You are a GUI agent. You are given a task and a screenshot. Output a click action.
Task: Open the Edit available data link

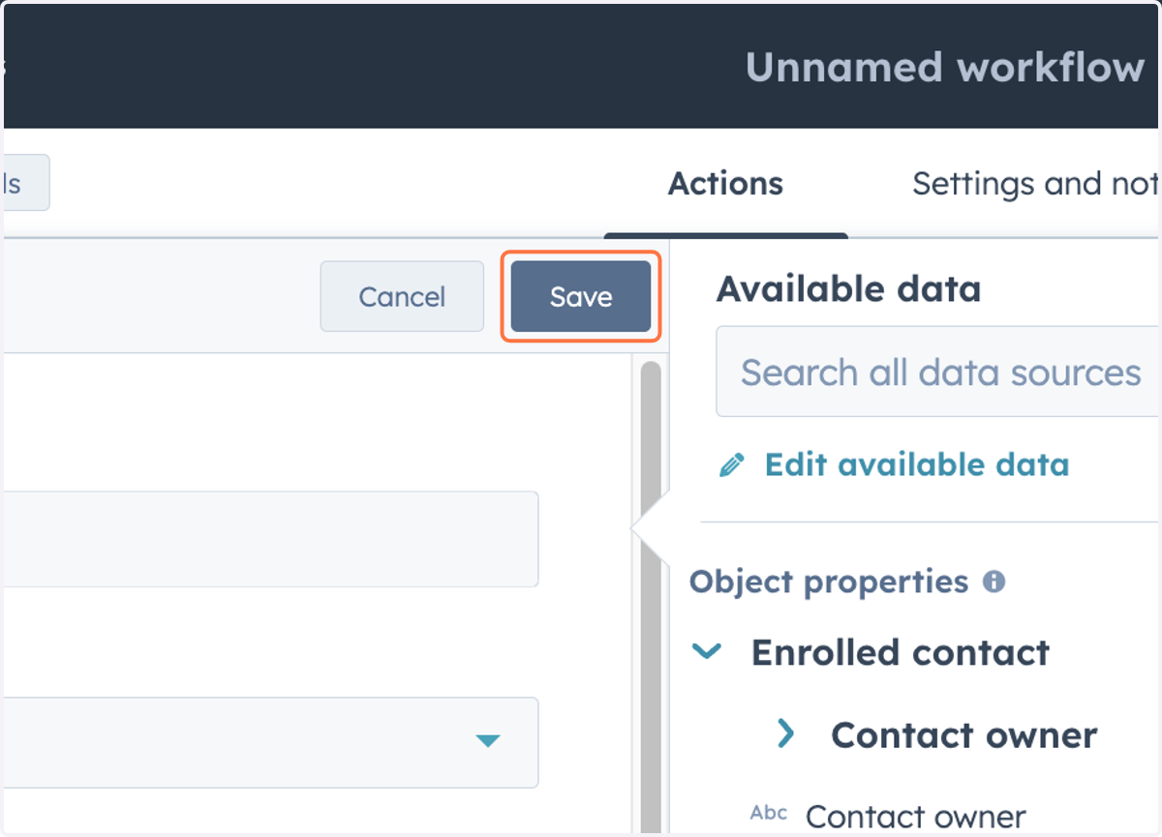coord(917,464)
